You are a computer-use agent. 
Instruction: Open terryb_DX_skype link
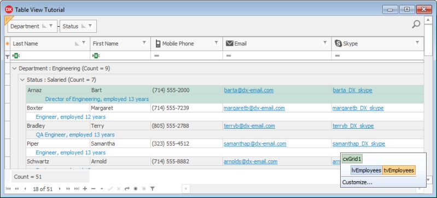353,126
